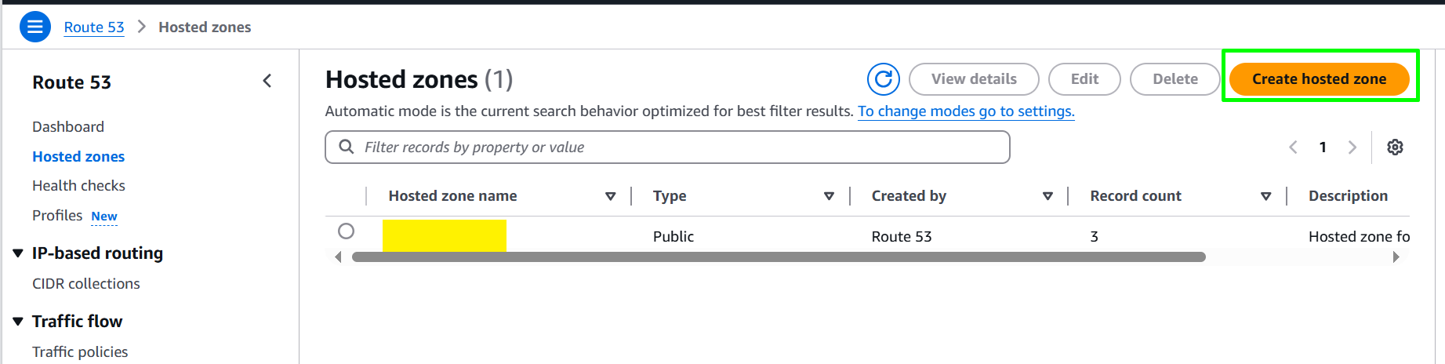Click scroll-left arrow of table scrollbar
The height and width of the screenshot is (364, 1445).
coord(338,257)
